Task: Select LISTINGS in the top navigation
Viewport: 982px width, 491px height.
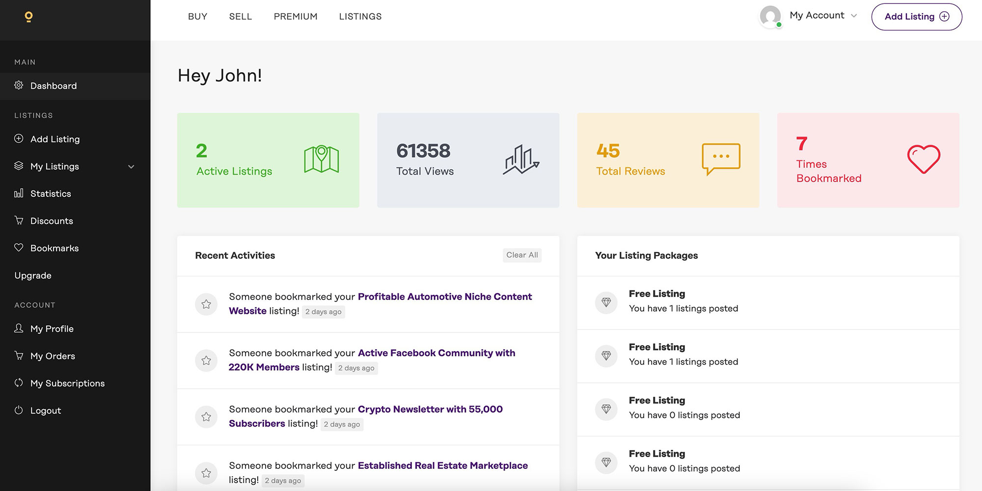Action: click(x=360, y=17)
